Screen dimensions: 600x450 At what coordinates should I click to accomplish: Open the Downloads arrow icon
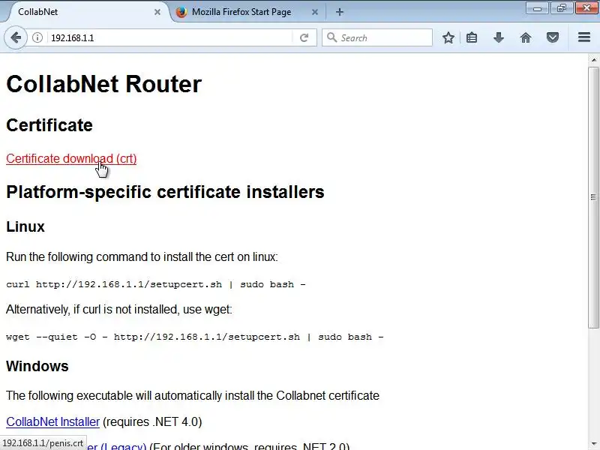pos(499,37)
